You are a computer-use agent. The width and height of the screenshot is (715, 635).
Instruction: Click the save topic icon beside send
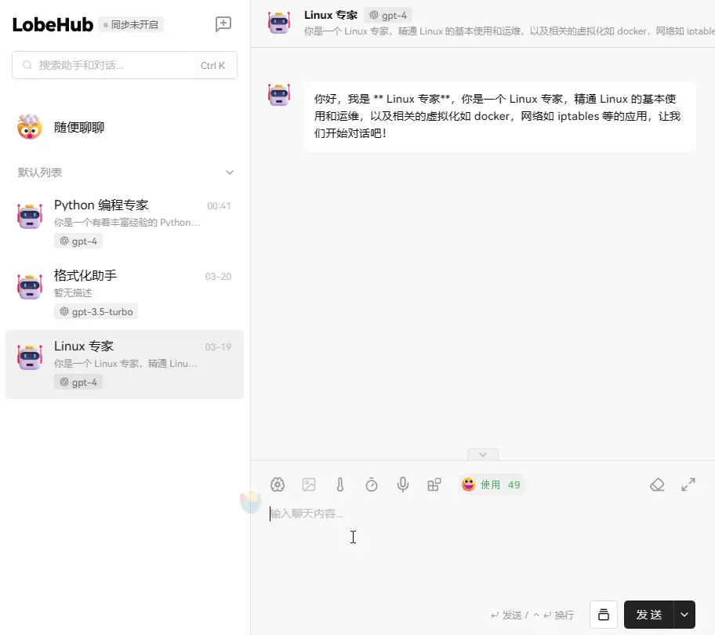(x=603, y=615)
